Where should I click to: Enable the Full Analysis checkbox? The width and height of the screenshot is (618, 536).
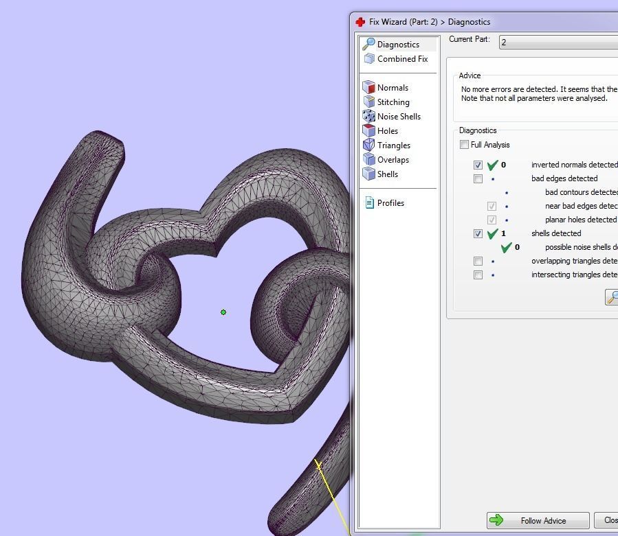click(x=464, y=144)
